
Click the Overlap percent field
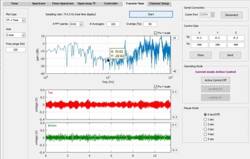pos(150,24)
